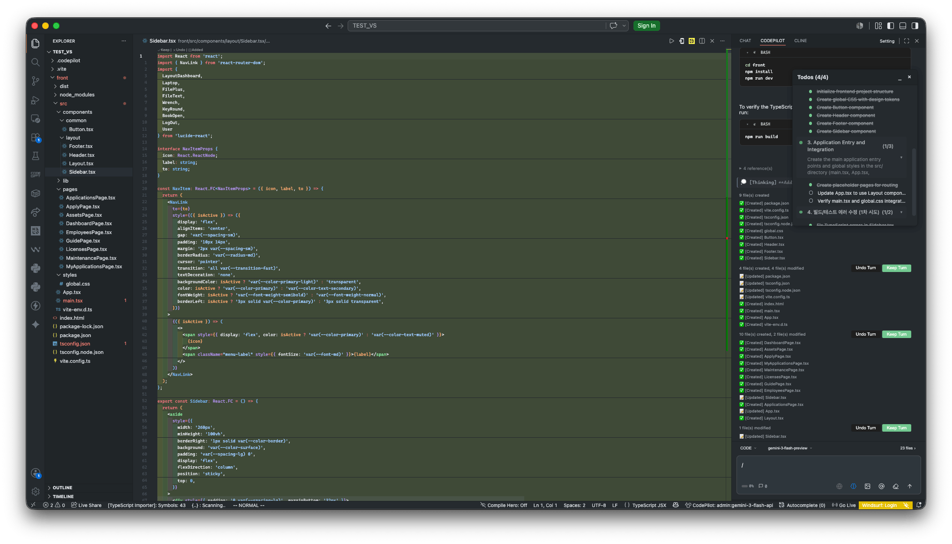Viewport: 952px width, 544px height.
Task: Click Keep Turn for the 4 files created group
Action: [896, 268]
